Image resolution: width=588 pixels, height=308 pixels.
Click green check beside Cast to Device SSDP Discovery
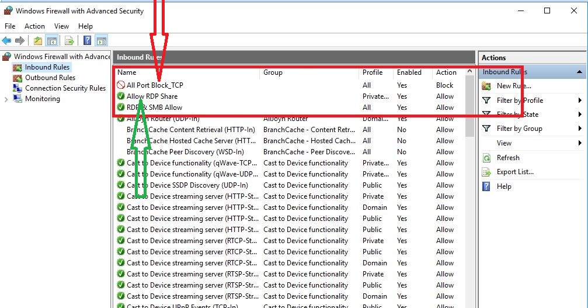coord(121,185)
